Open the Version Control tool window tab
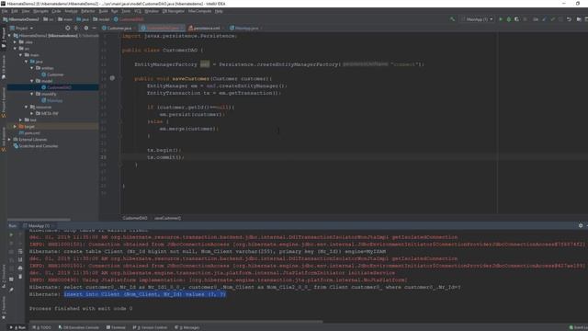The height and width of the screenshot is (331, 588). [x=150, y=327]
